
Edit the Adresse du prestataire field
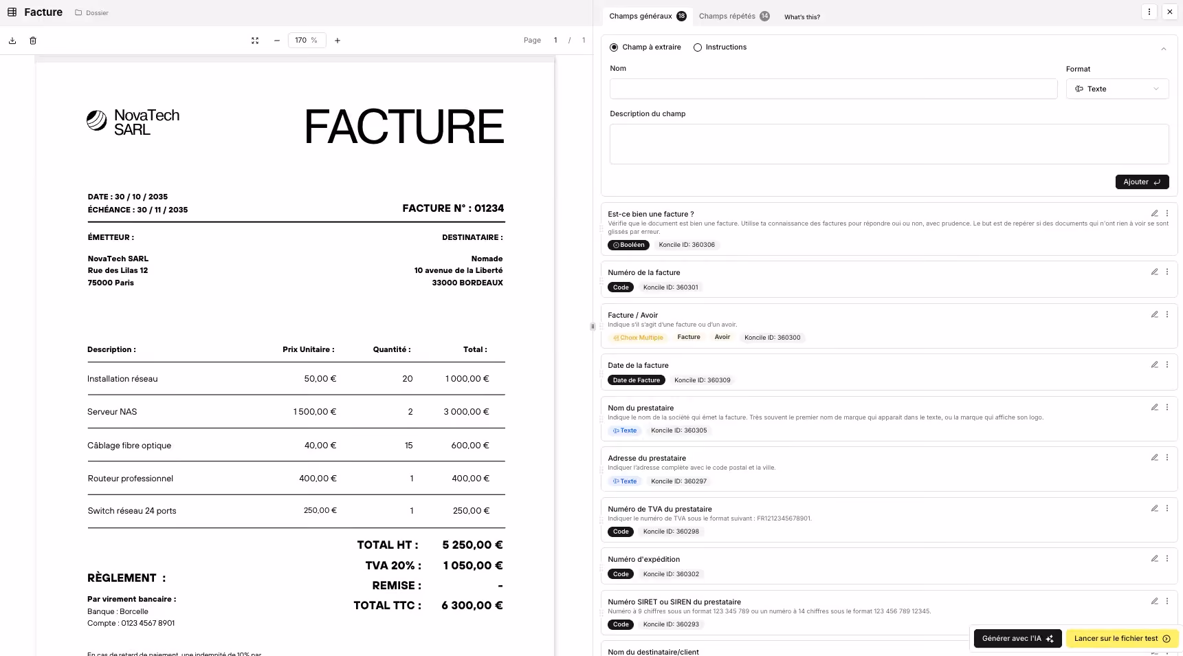point(1155,458)
